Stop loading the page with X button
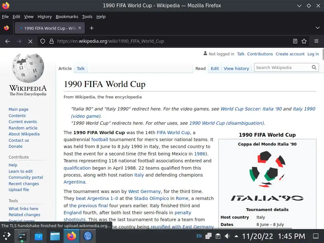Screen dimensions: 324x243 pyautogui.click(x=30, y=41)
